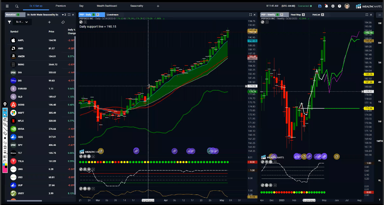The image size is (384, 205).
Task: Fullscreen the PEP Weekly chart panel
Action: pos(367,15)
